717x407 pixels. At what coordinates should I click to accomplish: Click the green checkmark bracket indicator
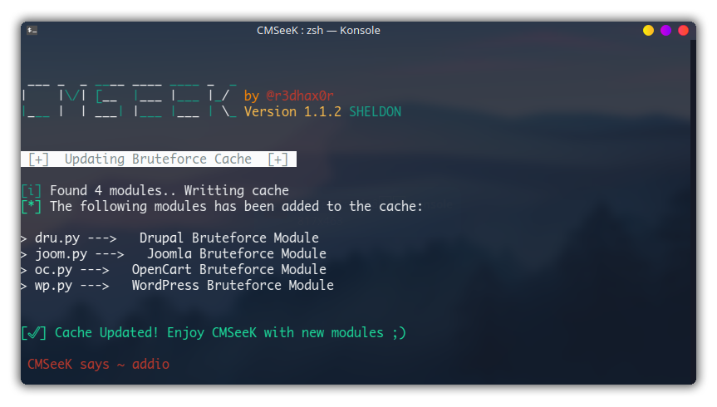[x=34, y=333]
